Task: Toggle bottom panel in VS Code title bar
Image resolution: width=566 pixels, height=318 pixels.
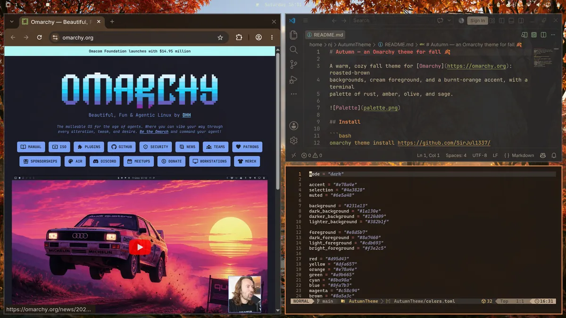Action: tap(511, 21)
